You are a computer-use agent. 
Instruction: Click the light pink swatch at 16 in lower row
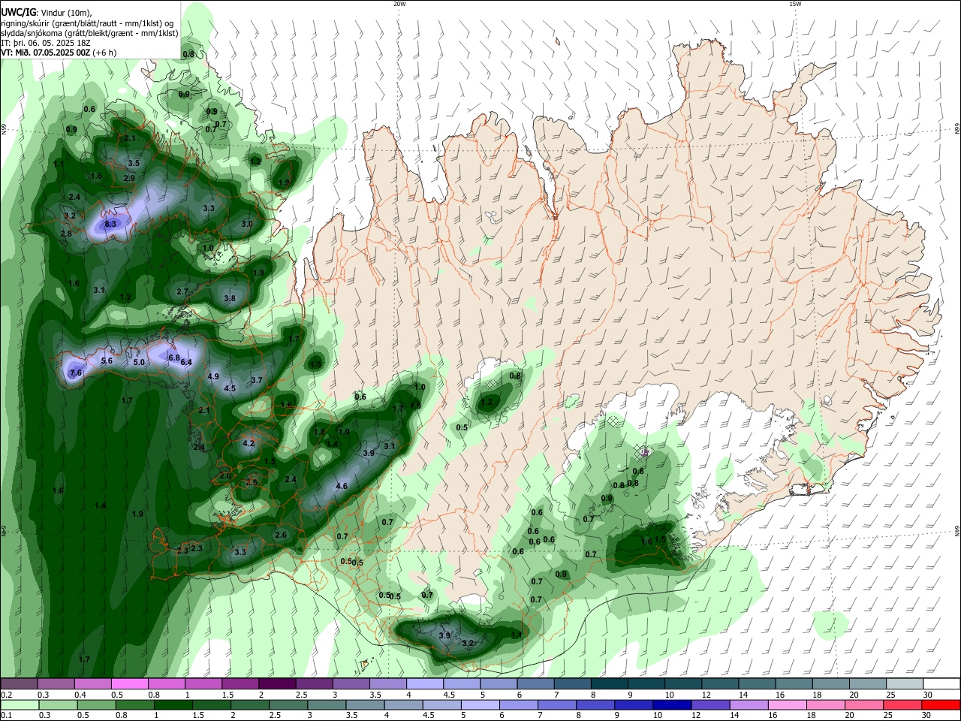tap(788, 704)
